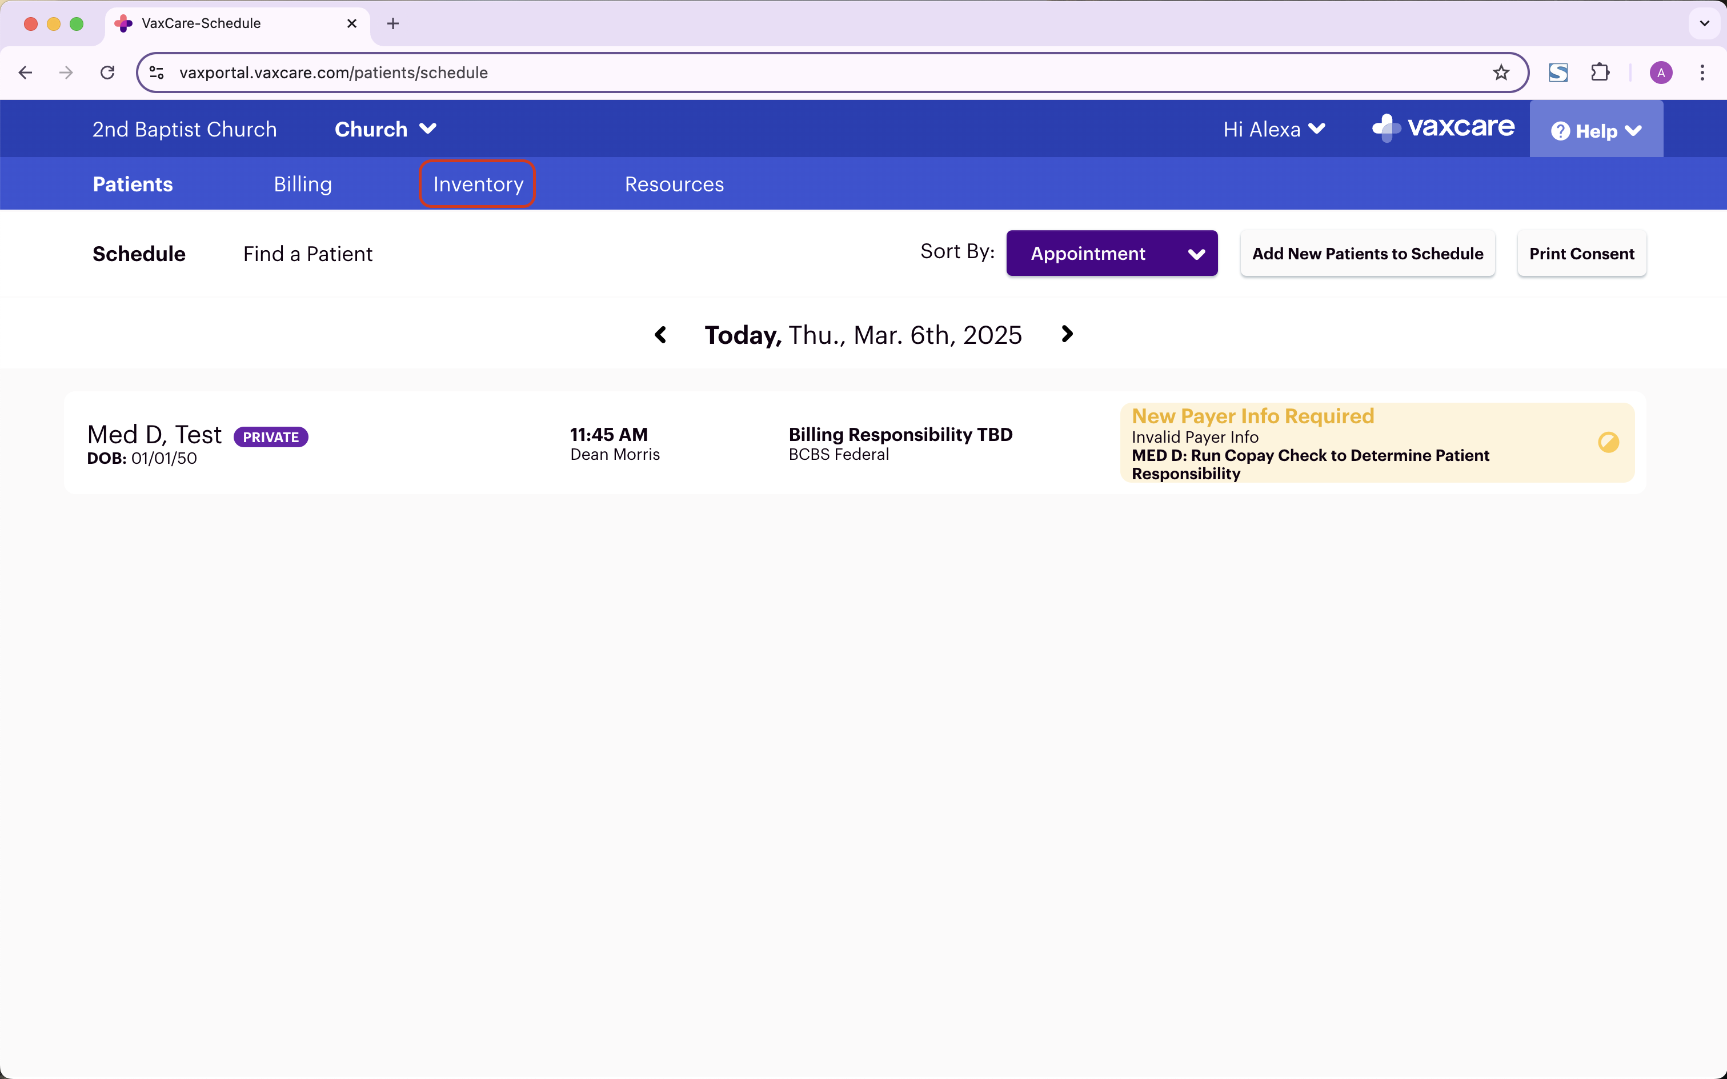This screenshot has width=1727, height=1079.
Task: Open the Hi Alexa user menu
Action: pos(1274,129)
